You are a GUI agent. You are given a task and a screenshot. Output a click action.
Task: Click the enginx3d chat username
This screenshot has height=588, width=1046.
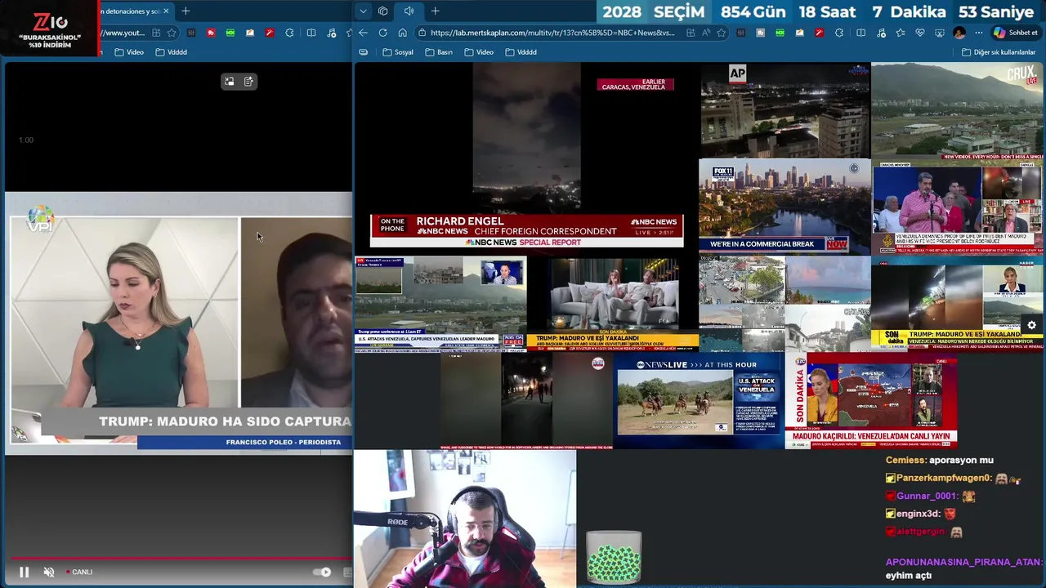[918, 514]
